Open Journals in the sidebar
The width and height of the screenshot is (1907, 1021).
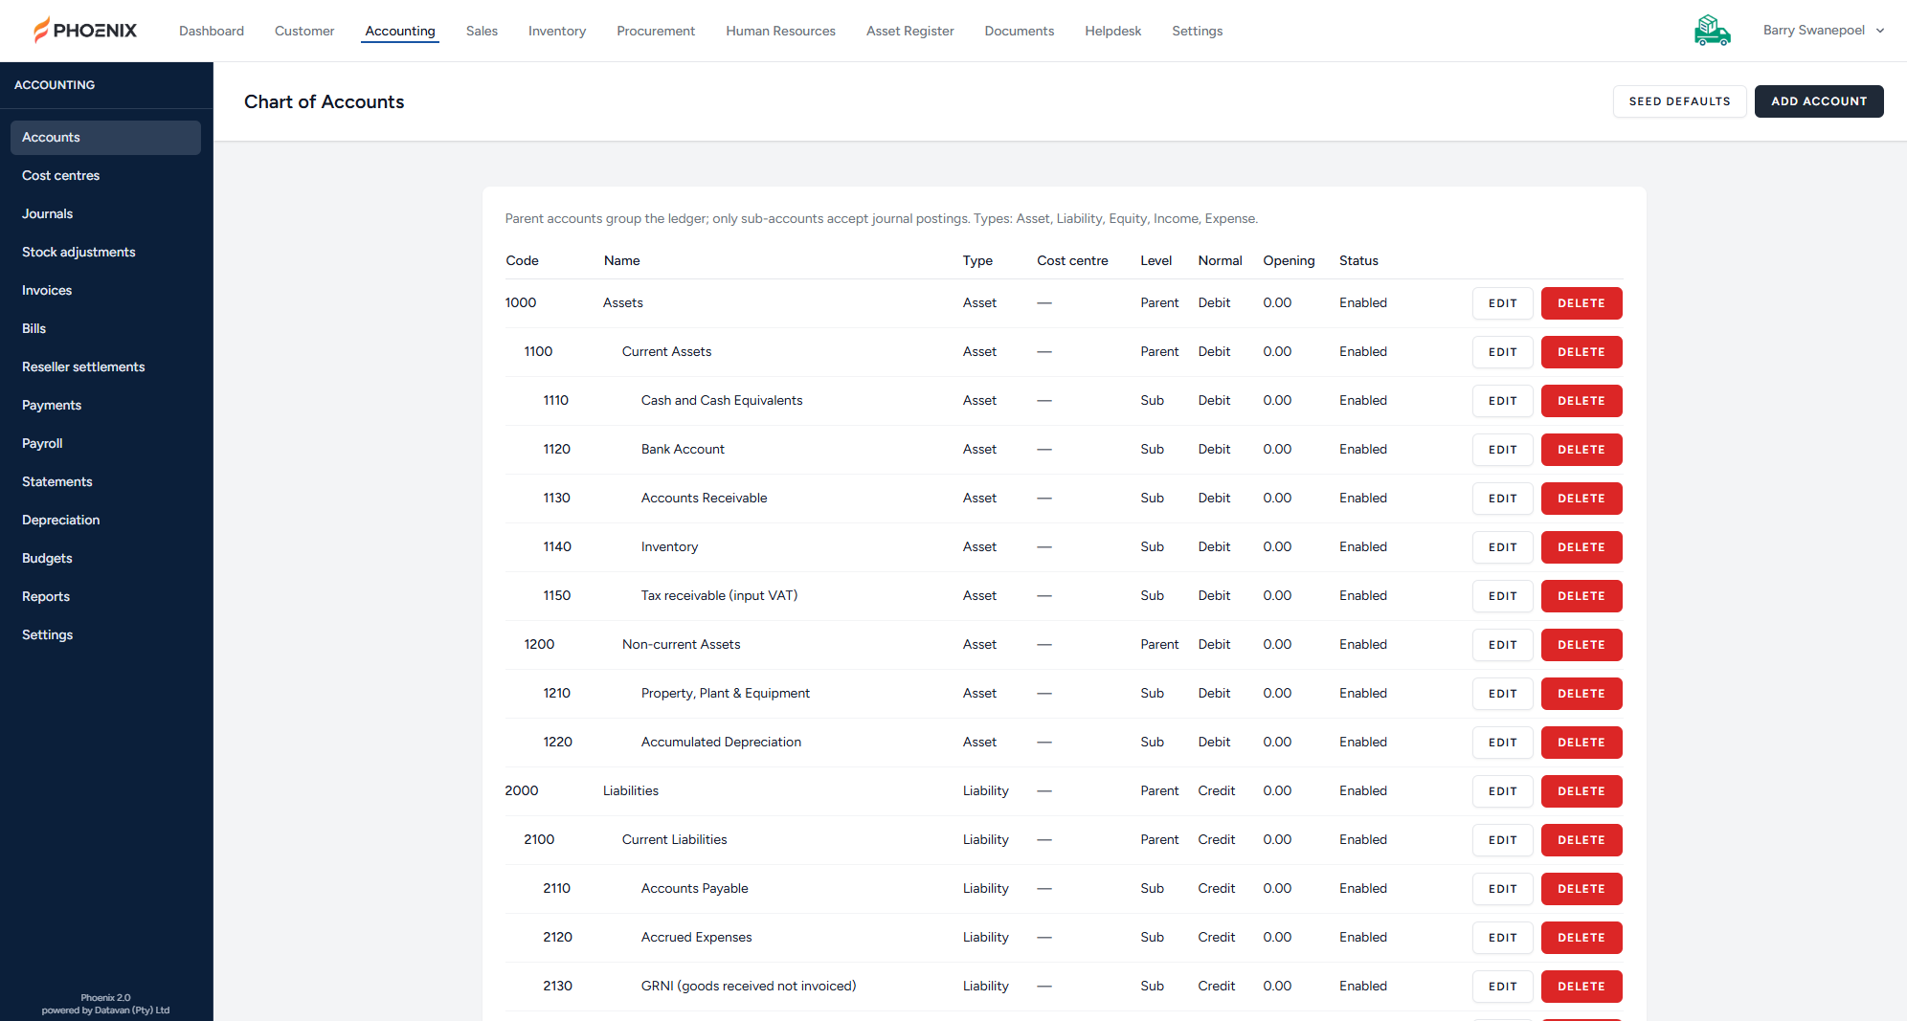tap(105, 214)
